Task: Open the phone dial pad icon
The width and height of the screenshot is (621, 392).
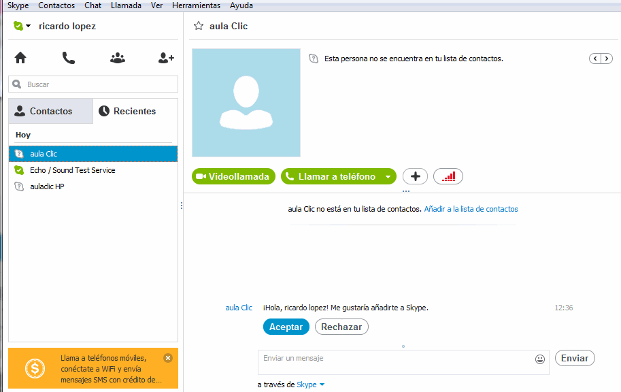Action: click(x=69, y=58)
